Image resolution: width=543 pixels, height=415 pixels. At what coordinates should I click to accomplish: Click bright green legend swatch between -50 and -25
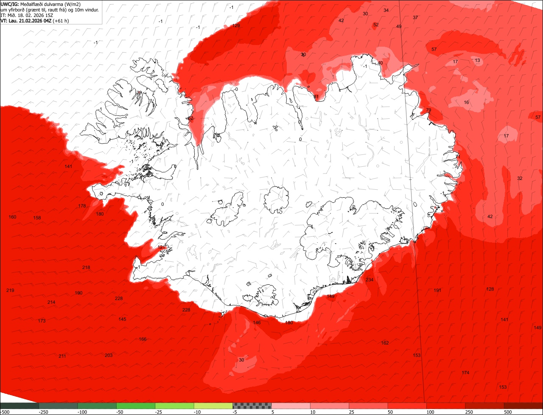coord(136,406)
